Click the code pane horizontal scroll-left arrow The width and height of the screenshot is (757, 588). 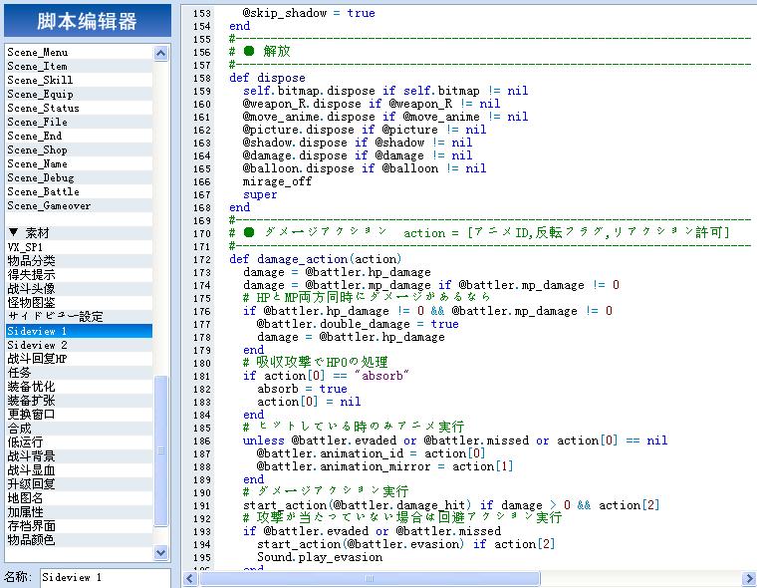click(x=190, y=578)
